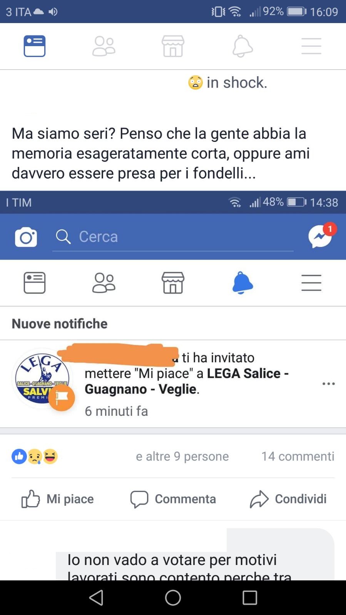Tap top grey friends requests icon
346x615 pixels.
104,46
